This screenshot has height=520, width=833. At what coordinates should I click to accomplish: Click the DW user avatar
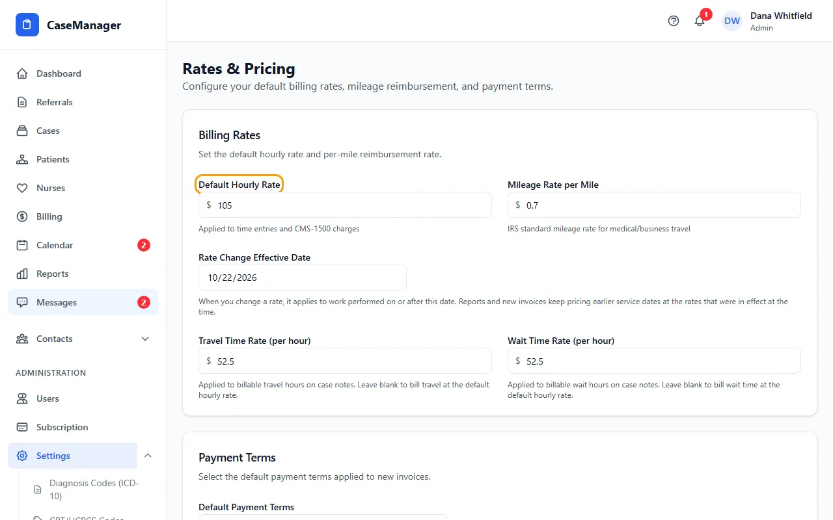(x=732, y=21)
